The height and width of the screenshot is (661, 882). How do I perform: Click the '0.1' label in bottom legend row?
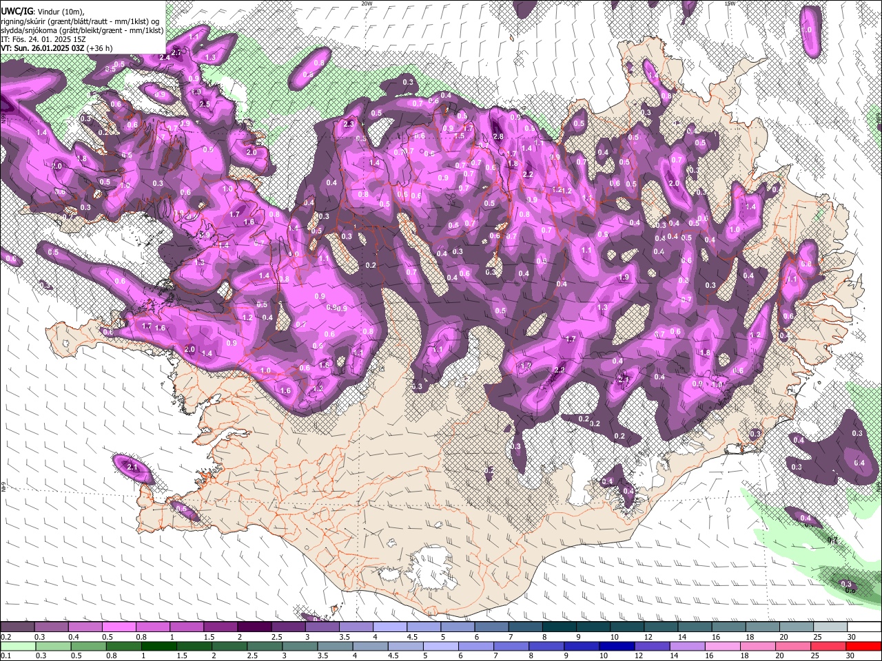pyautogui.click(x=6, y=655)
